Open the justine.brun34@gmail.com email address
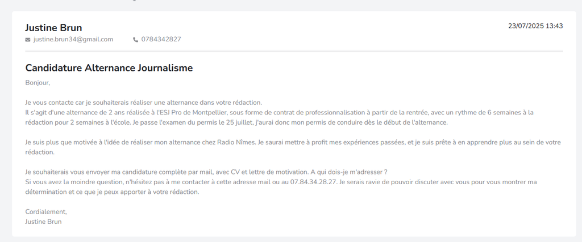Image resolution: width=582 pixels, height=242 pixels. tap(73, 39)
